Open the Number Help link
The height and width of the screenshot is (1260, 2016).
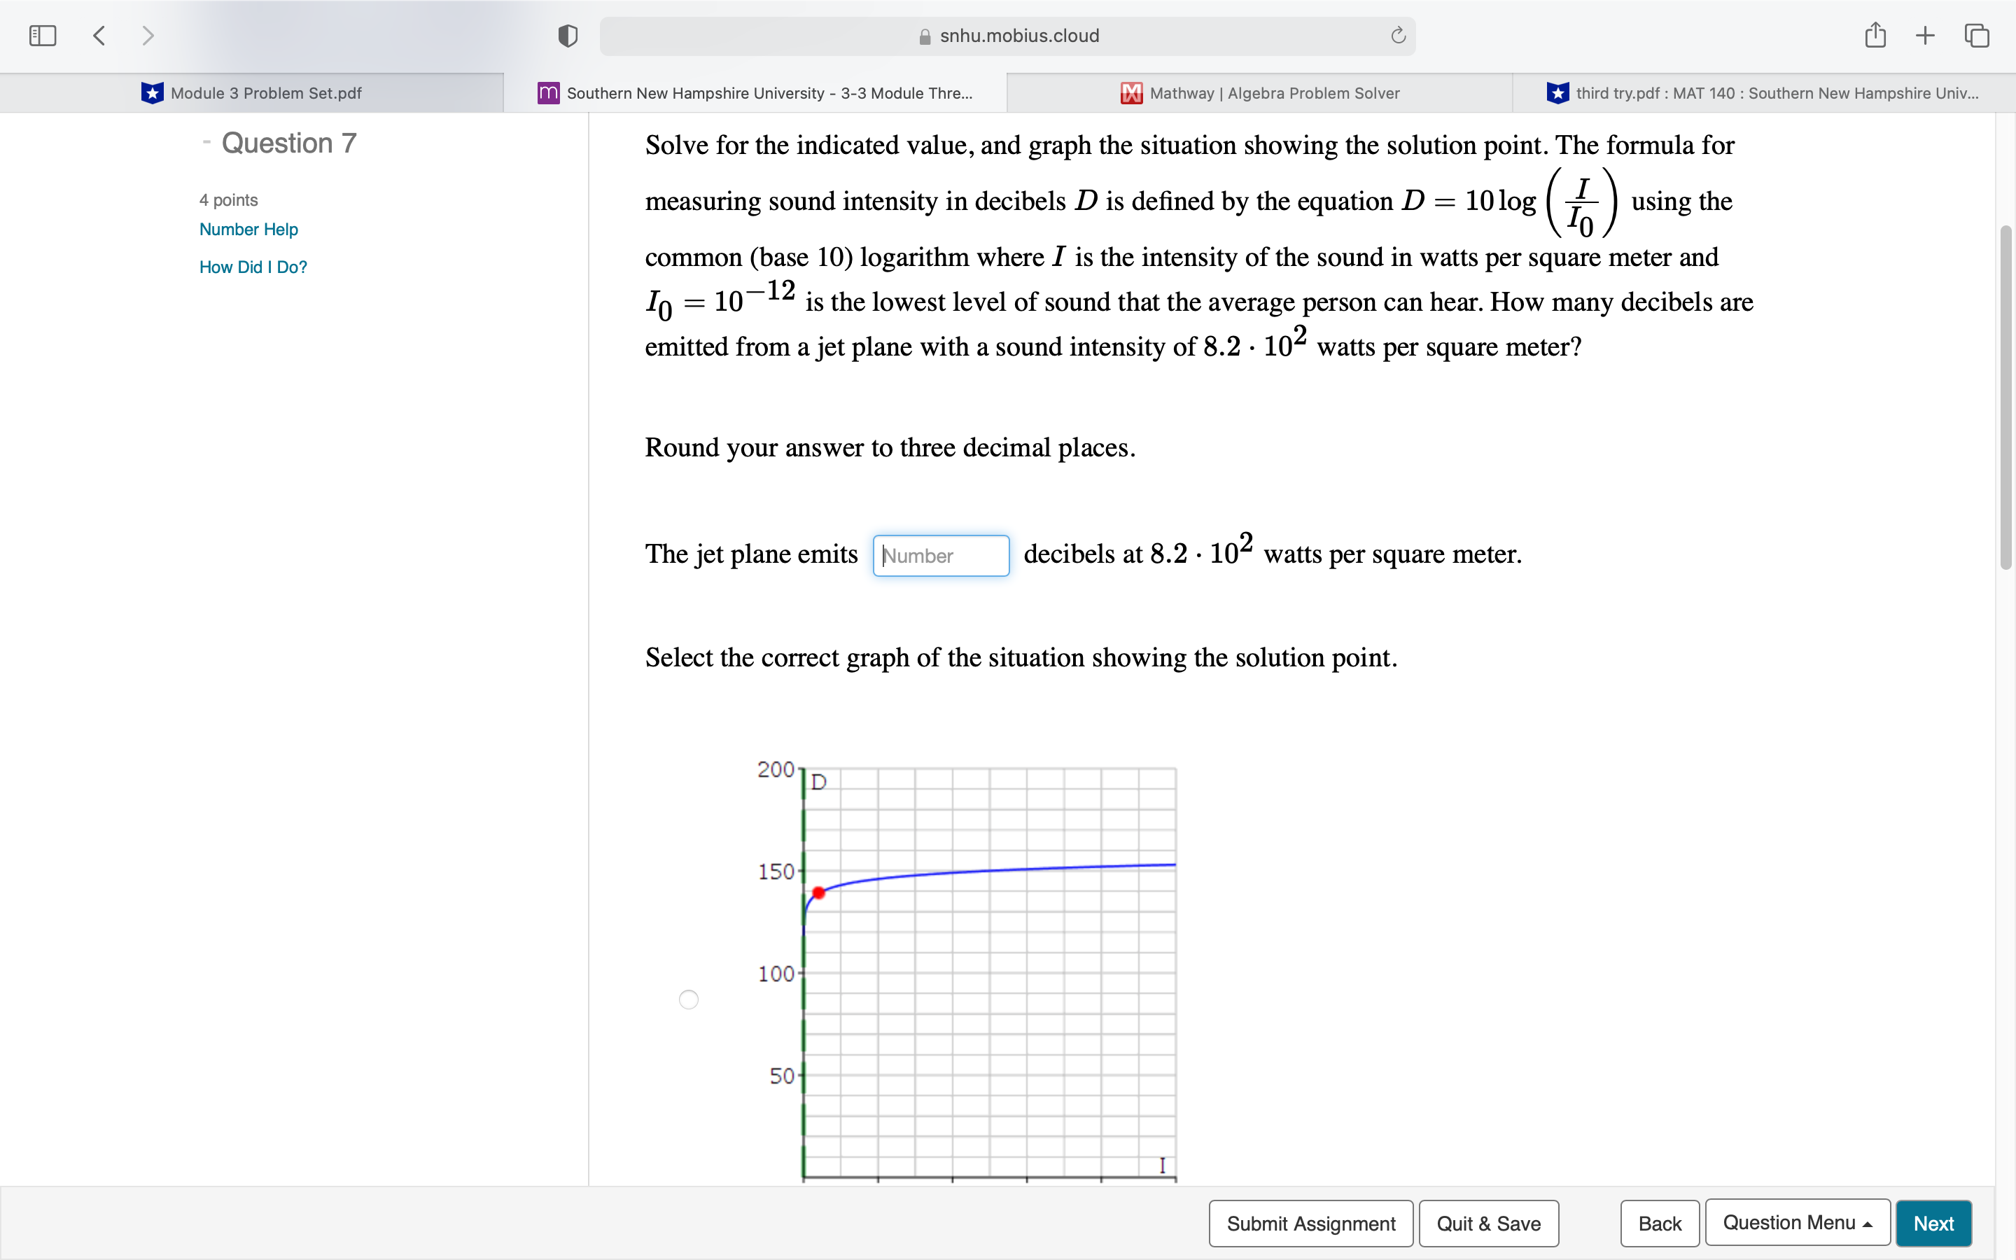coord(247,228)
